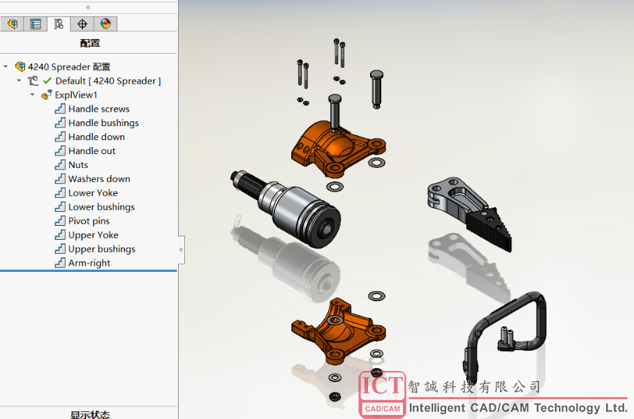Click the green checkmark beside Default

[x=47, y=80]
